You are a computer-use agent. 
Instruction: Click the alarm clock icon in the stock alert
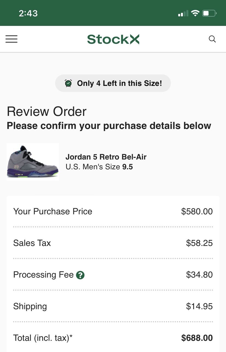[x=68, y=83]
